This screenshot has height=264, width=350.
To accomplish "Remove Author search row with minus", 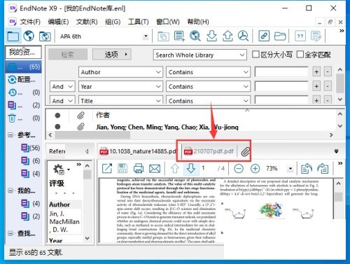I will click(x=328, y=71).
